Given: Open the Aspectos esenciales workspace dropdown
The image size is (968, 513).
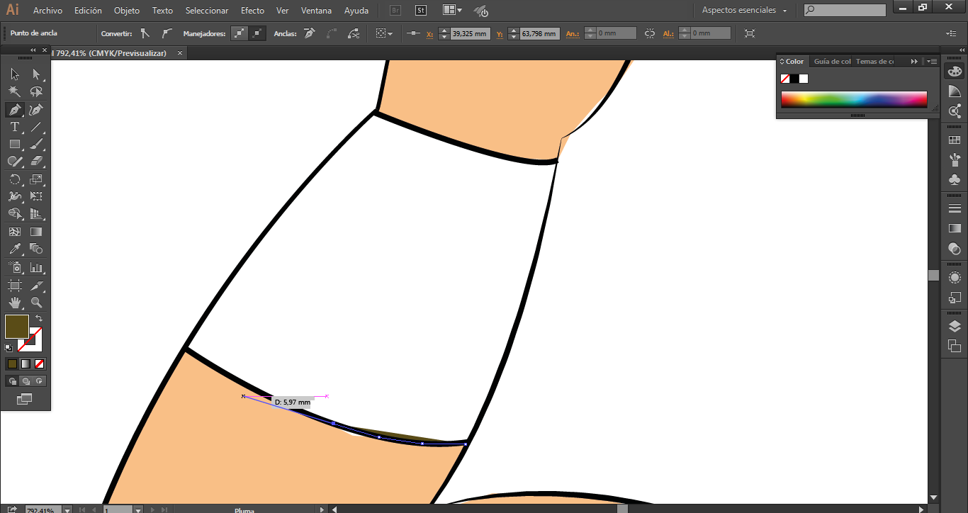Looking at the screenshot, I should (744, 11).
